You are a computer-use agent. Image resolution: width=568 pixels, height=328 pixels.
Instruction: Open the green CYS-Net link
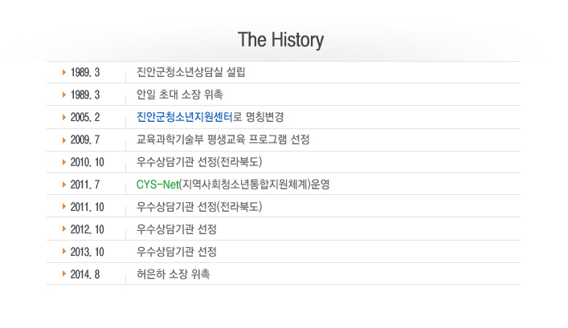click(157, 184)
